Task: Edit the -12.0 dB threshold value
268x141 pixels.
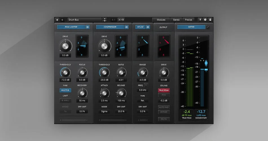Action: [65, 80]
